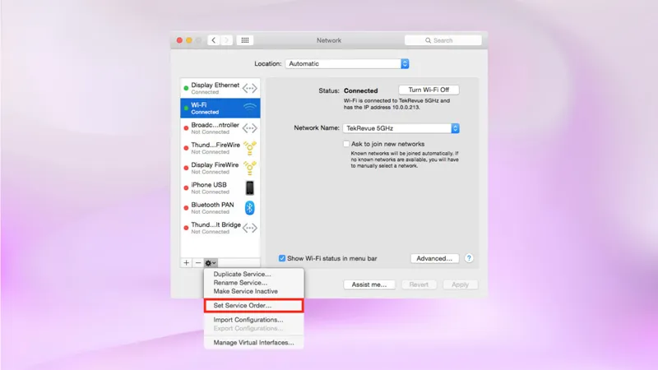Open the Network Name dropdown
Screen dimensions: 658x370
[x=401, y=128]
